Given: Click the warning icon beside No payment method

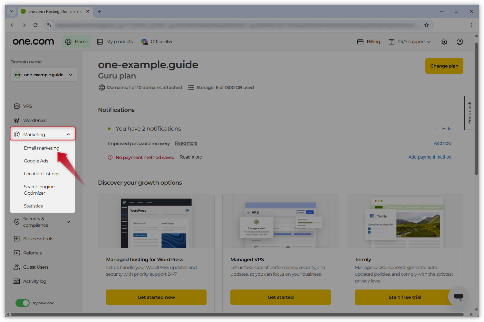Looking at the screenshot, I should point(110,157).
